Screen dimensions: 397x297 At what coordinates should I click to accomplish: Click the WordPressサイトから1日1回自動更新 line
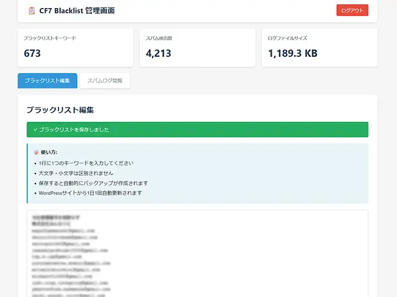click(x=90, y=193)
